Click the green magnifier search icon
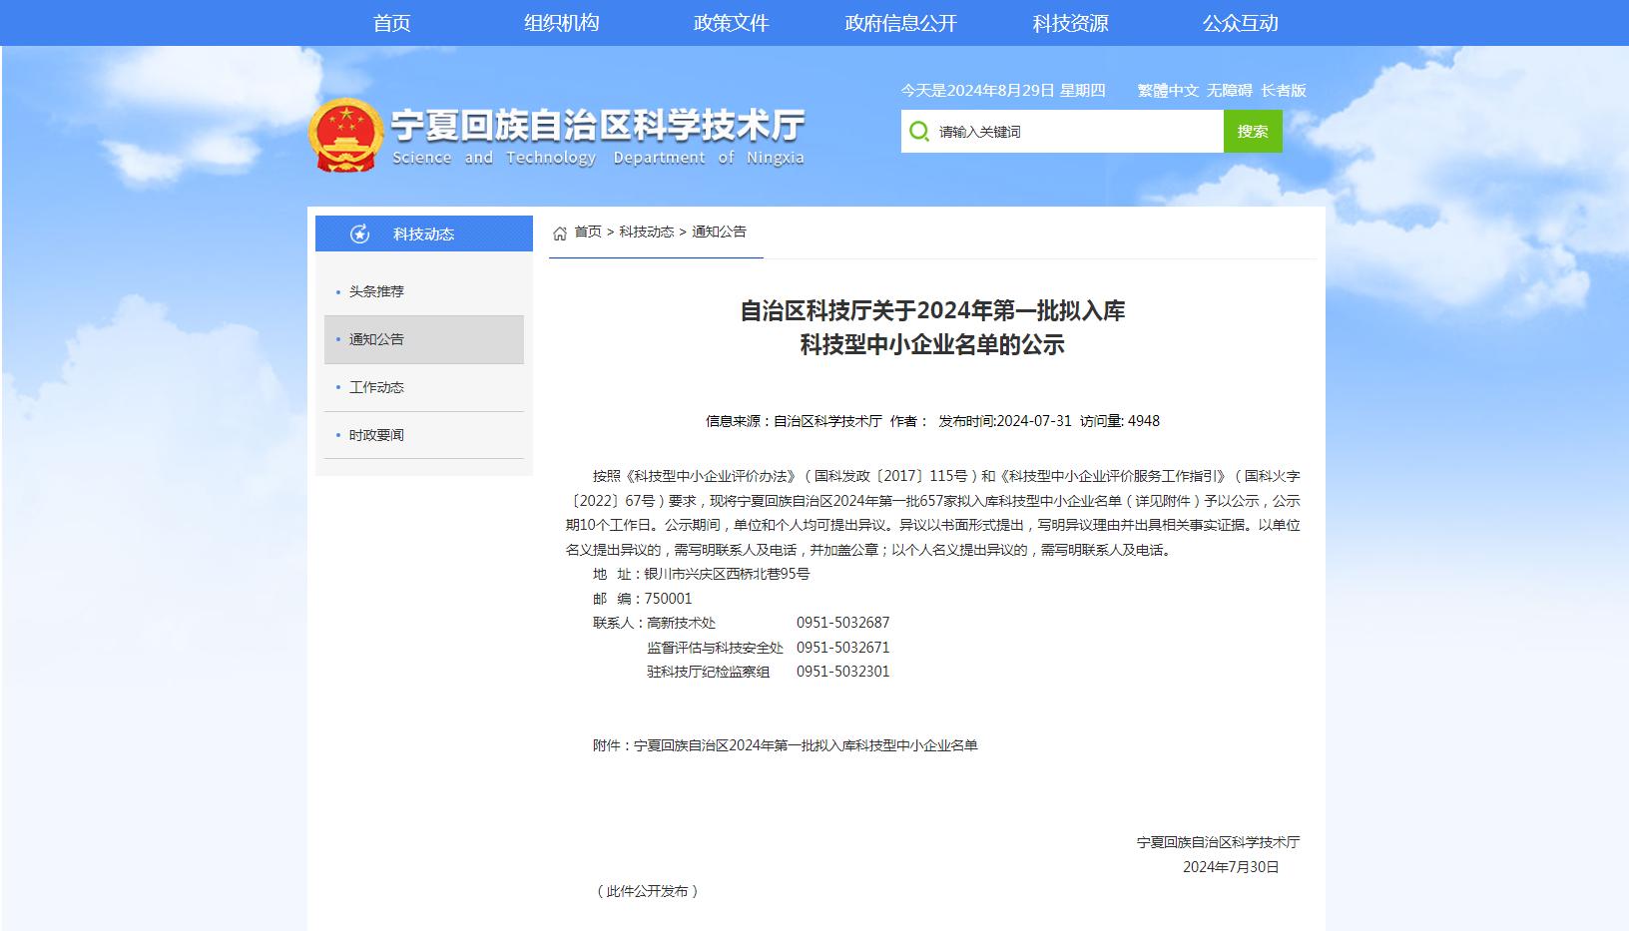Image resolution: width=1629 pixels, height=931 pixels. [x=919, y=132]
